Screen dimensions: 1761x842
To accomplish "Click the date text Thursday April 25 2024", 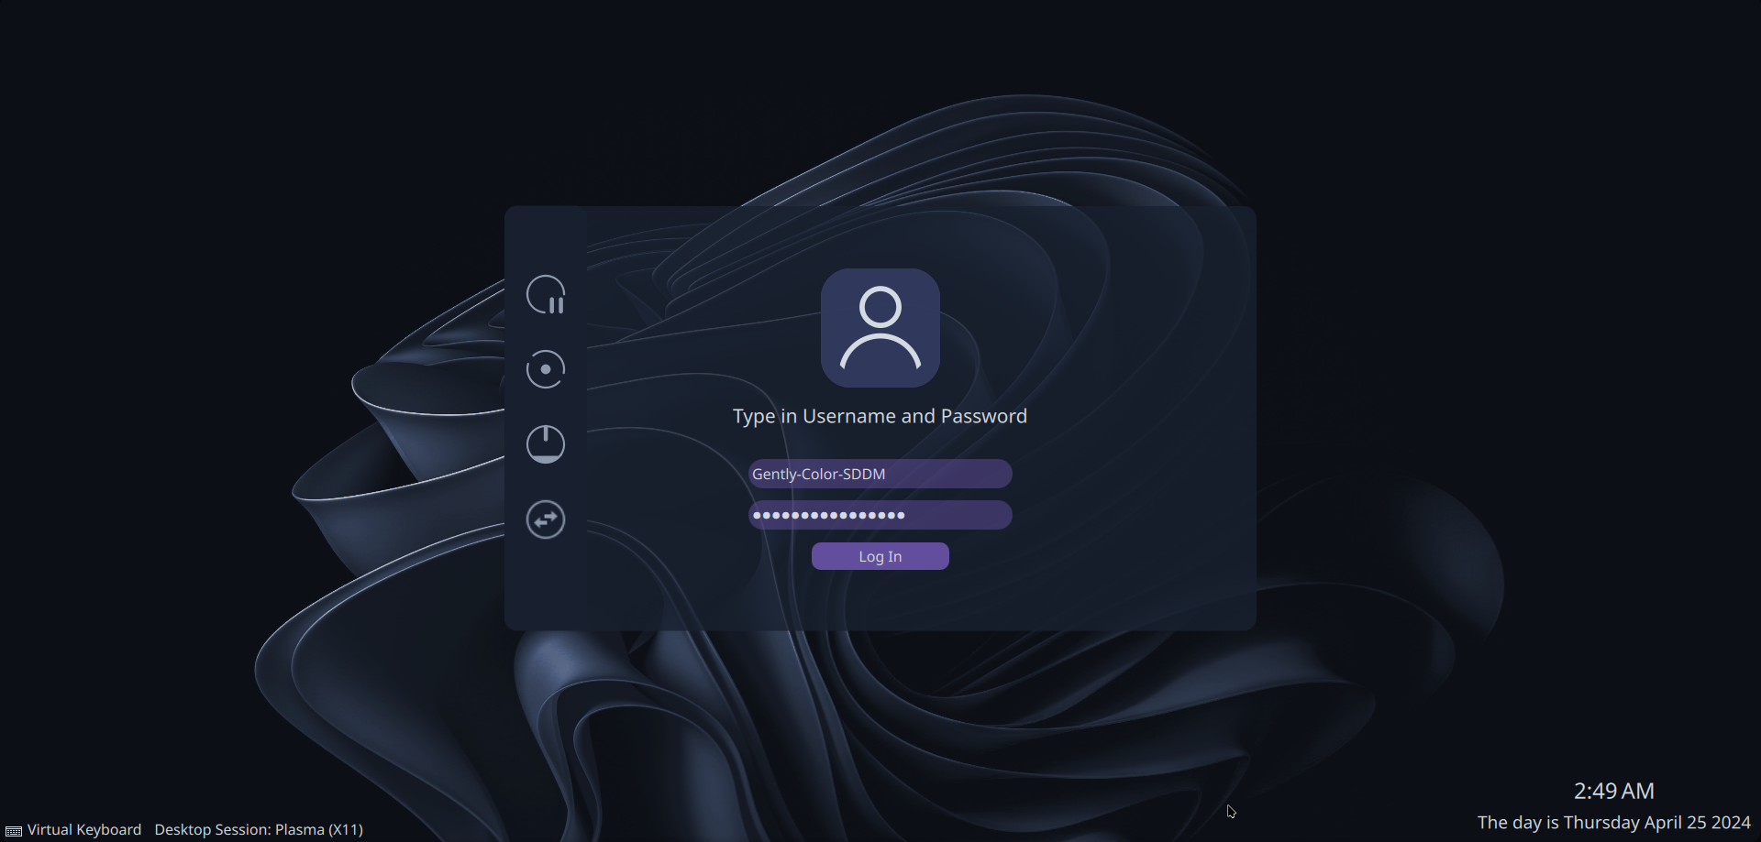I will (1657, 823).
